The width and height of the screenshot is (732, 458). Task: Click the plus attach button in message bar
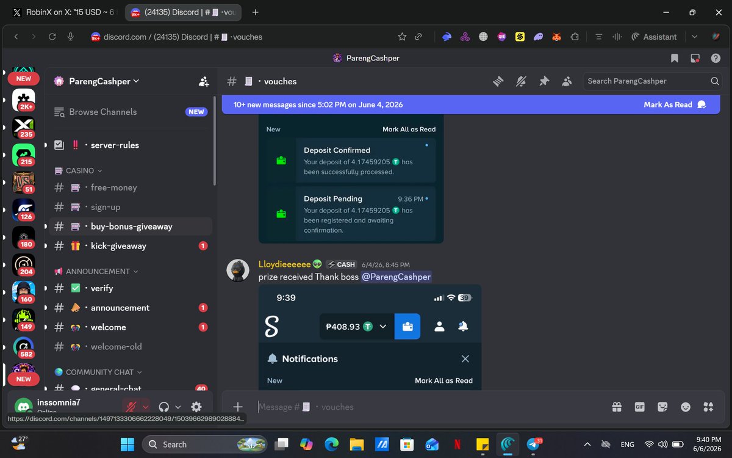238,407
